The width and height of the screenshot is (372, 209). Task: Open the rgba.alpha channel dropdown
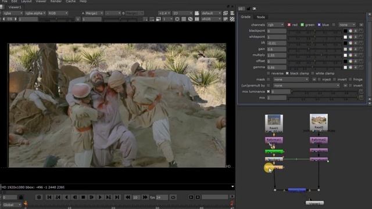(35, 13)
